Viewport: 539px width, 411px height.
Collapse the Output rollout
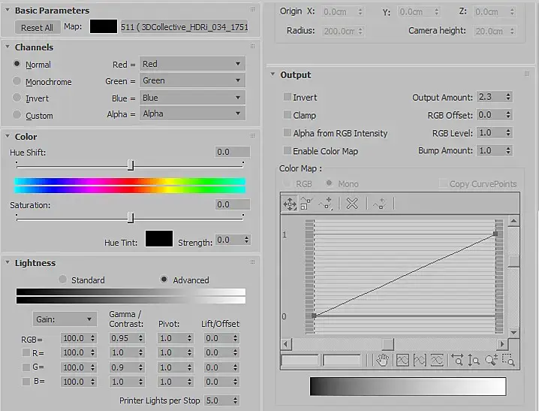tap(273, 74)
